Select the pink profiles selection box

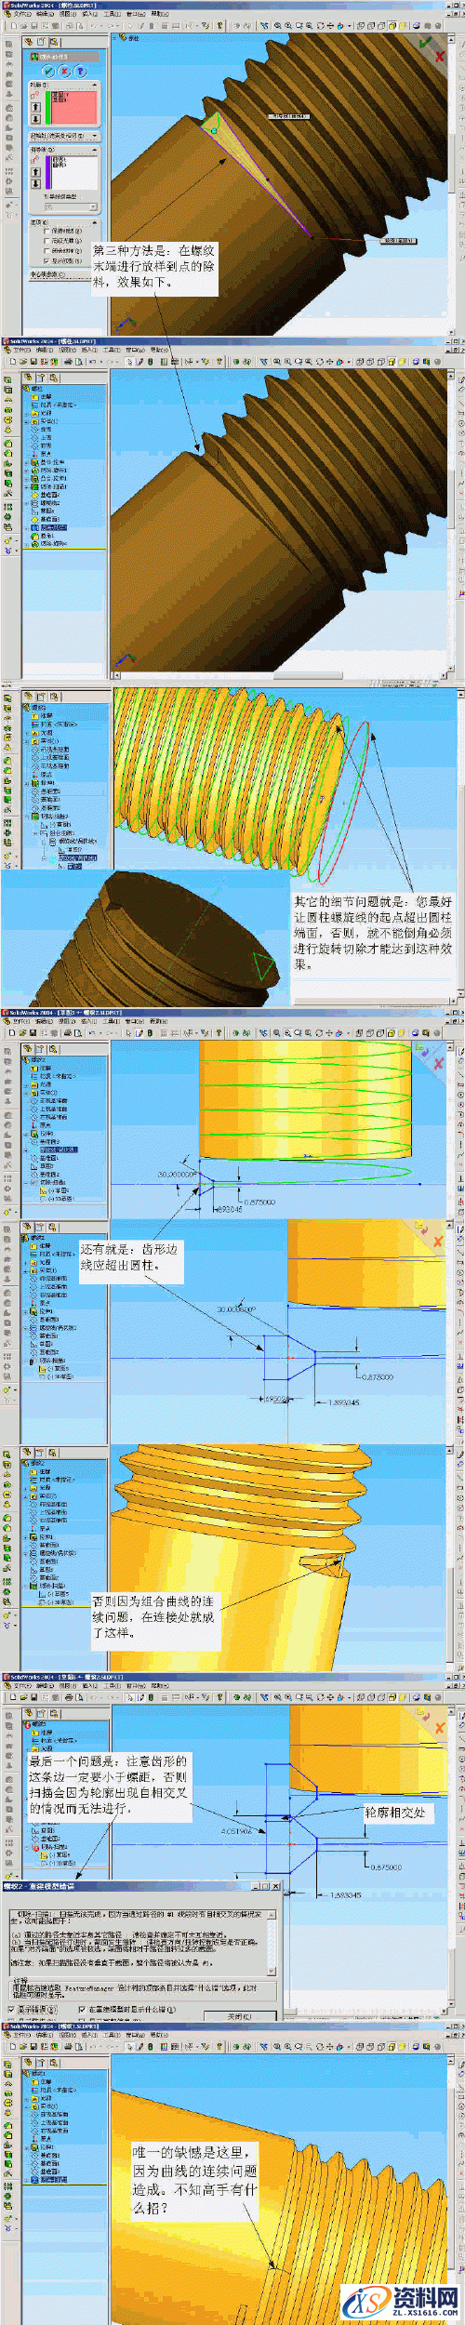point(73,107)
